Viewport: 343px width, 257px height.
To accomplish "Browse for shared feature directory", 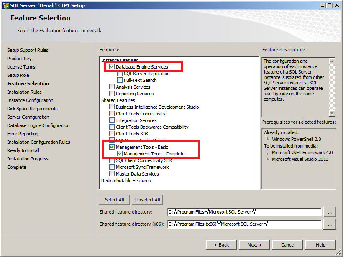I will [x=330, y=212].
